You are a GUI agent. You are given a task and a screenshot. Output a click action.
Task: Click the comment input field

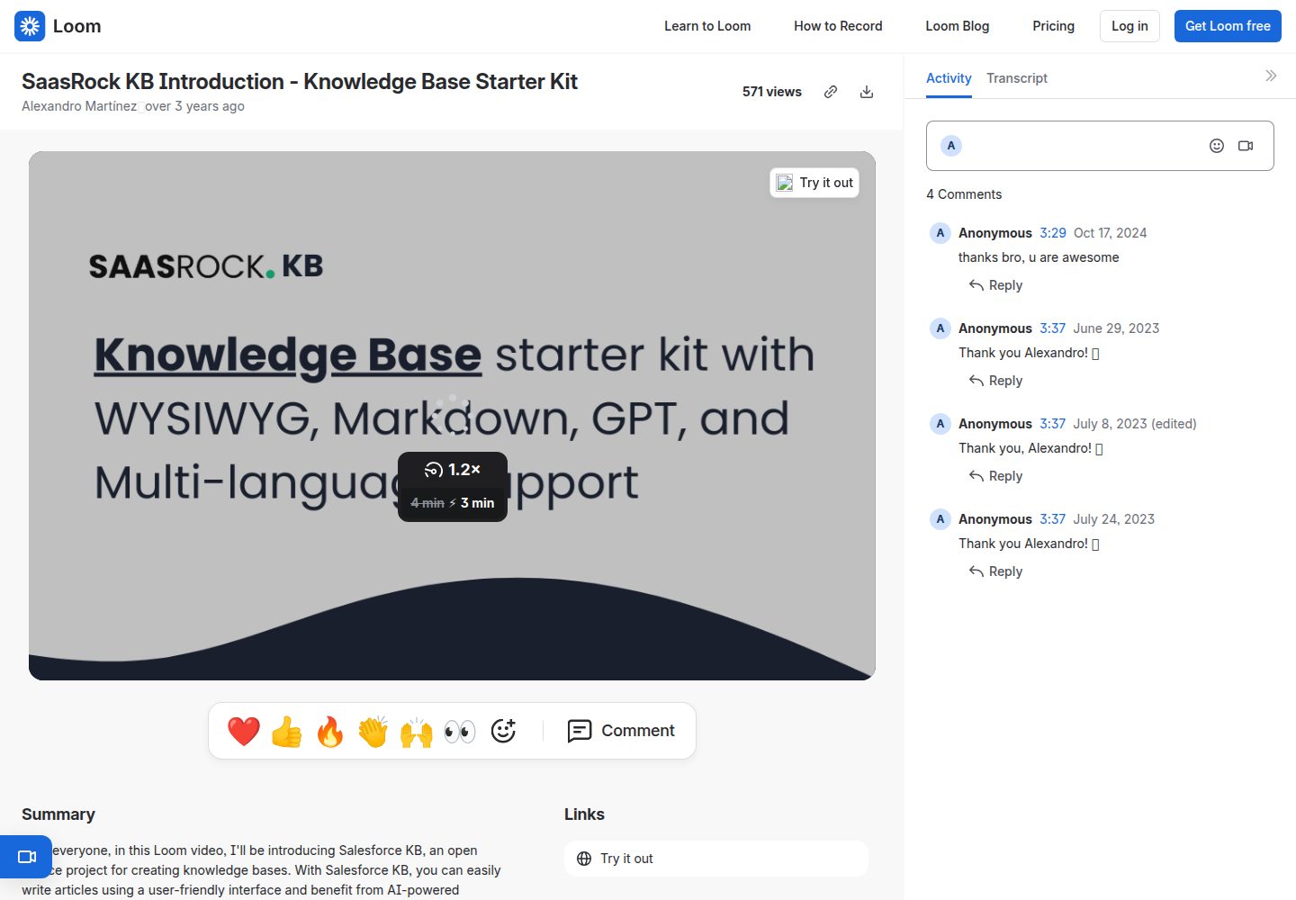pos(1100,146)
